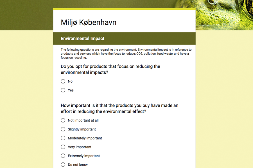Viewport: 253px width, 168px height.
Task: Select the Yes radio button
Action: (63, 90)
